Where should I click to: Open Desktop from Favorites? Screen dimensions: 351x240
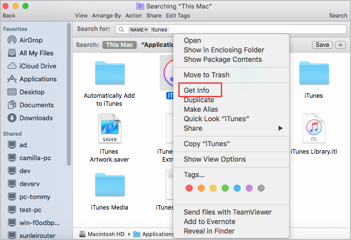pyautogui.click(x=26, y=92)
